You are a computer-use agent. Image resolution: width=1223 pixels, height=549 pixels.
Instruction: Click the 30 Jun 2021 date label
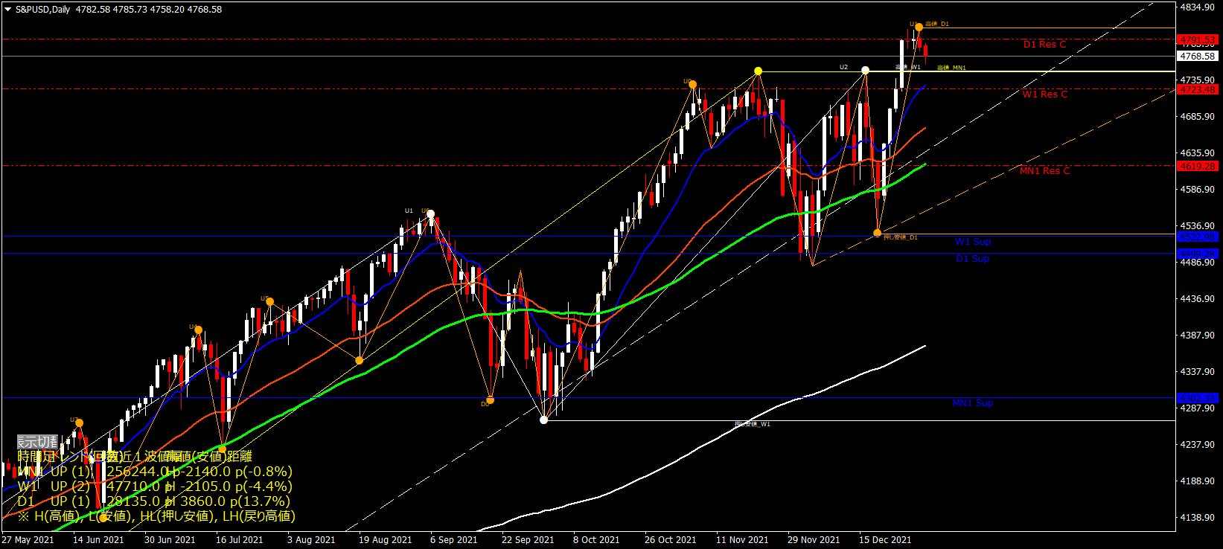coord(170,540)
